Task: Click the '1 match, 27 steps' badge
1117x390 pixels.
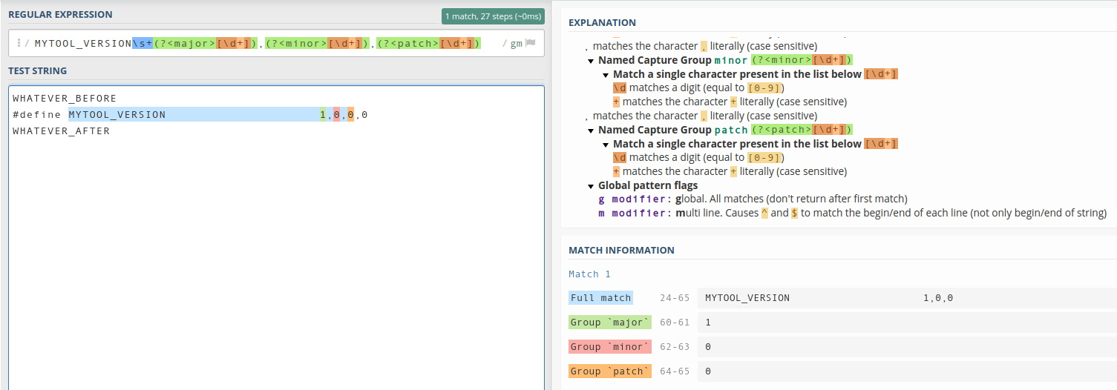Action: coord(493,16)
